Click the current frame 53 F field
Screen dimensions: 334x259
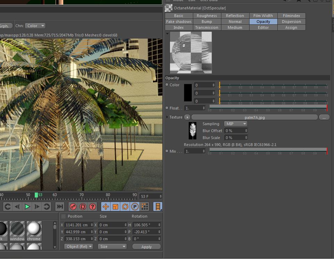[x=150, y=196]
